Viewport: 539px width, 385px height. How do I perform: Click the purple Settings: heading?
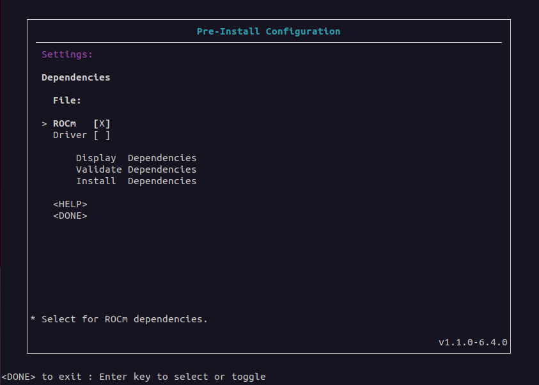[67, 54]
